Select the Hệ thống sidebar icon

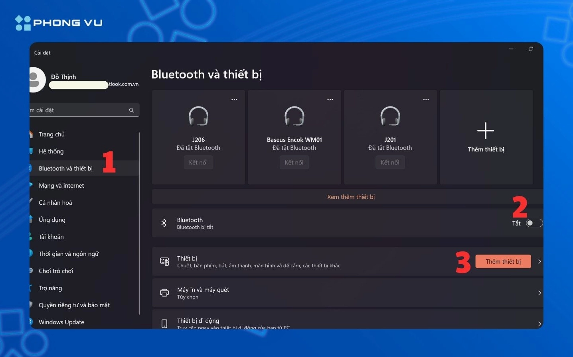[31, 151]
